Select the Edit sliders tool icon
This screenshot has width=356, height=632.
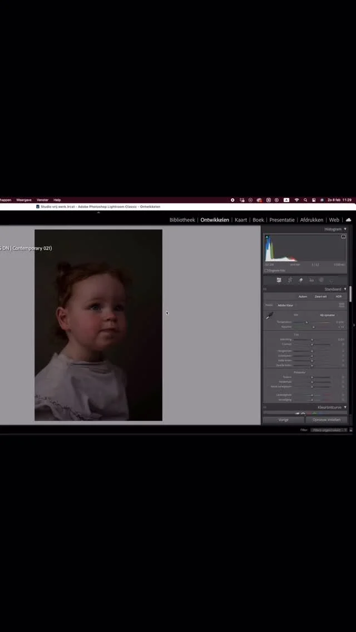pyautogui.click(x=279, y=280)
